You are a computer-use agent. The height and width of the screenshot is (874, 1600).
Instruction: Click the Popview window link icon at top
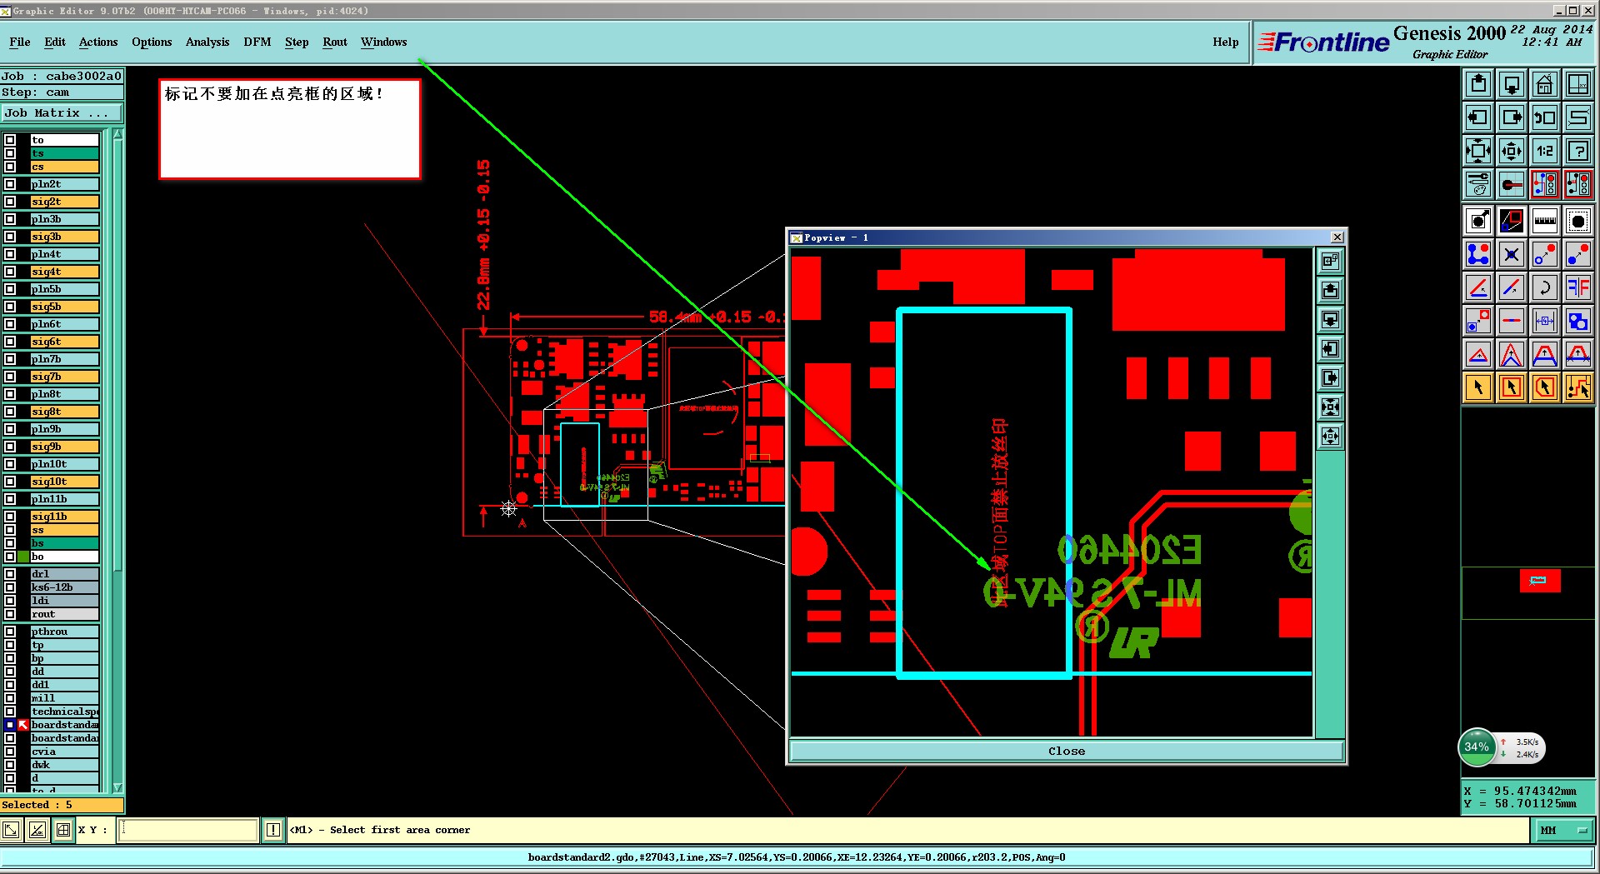pyautogui.click(x=1330, y=262)
